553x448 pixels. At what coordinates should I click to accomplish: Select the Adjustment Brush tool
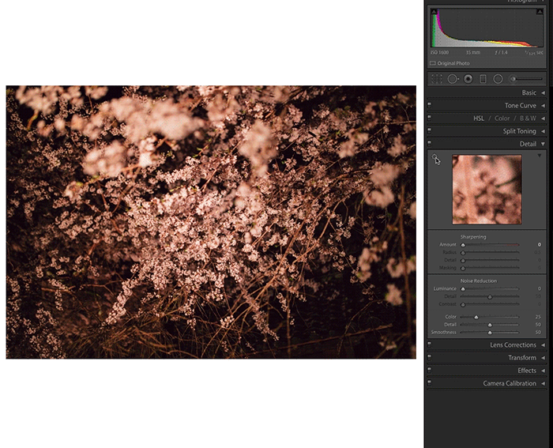pos(527,79)
